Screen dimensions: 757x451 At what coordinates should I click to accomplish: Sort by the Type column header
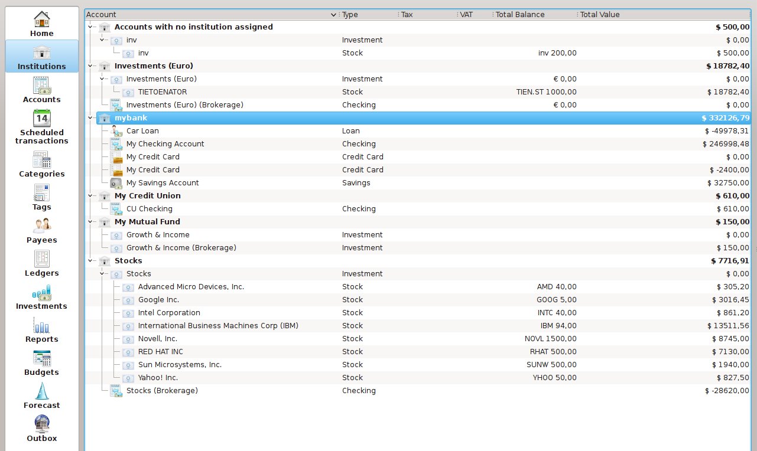[369, 14]
